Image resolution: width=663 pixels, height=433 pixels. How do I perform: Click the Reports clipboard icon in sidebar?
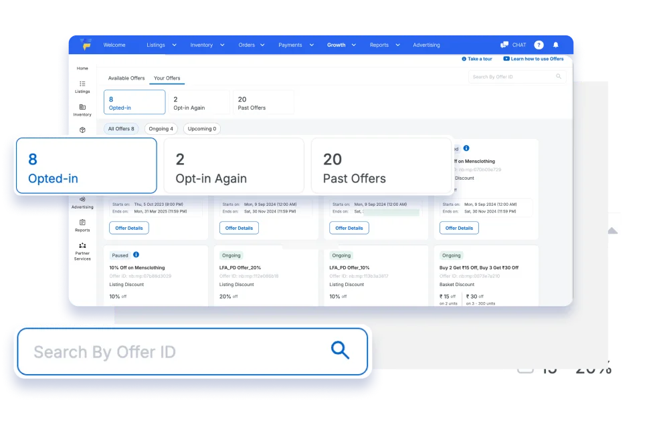pyautogui.click(x=82, y=223)
